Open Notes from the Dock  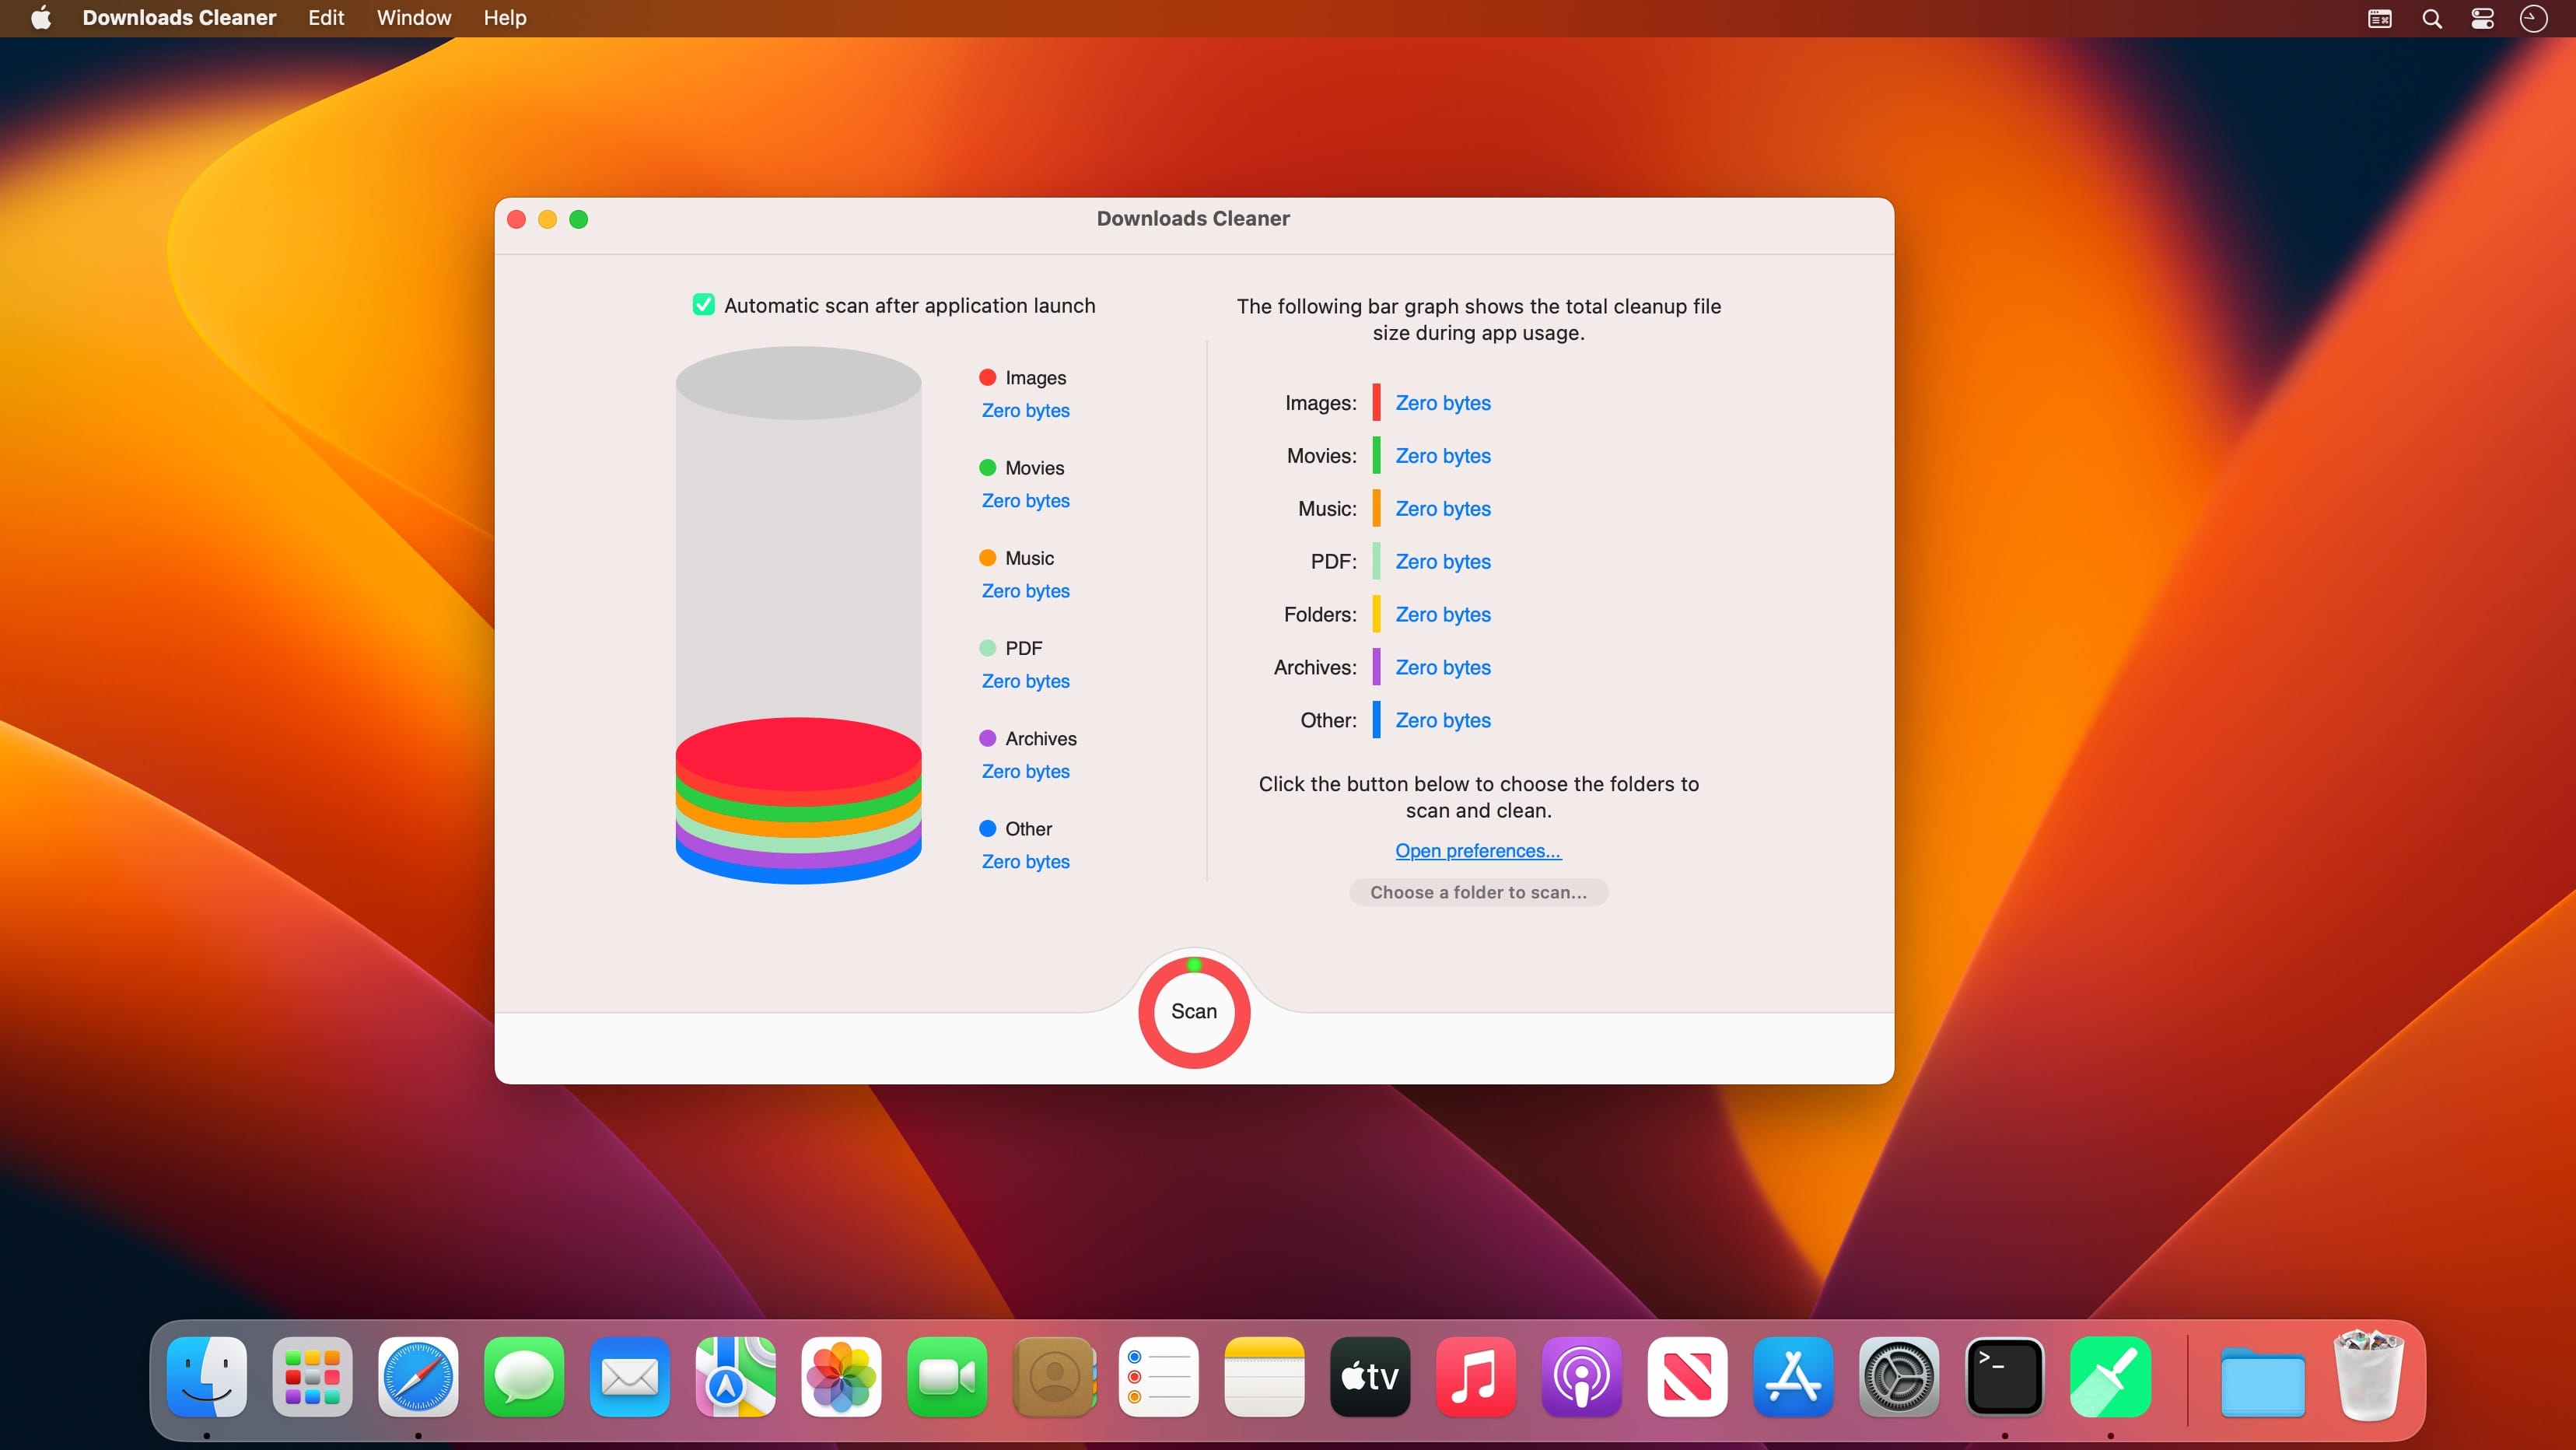click(1264, 1377)
